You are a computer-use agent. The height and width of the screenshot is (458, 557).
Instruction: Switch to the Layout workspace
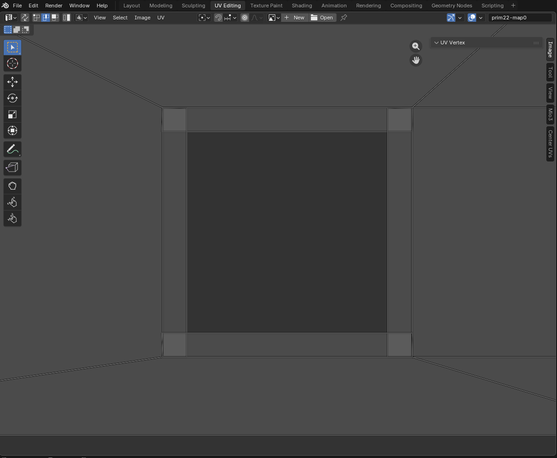pos(131,6)
